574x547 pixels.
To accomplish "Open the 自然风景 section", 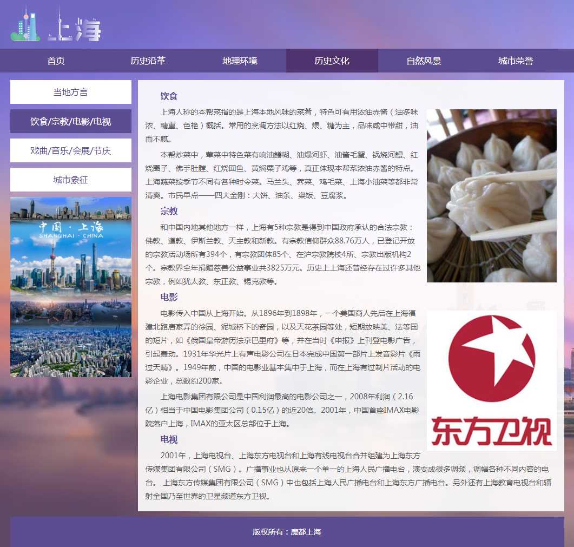I will [x=424, y=61].
